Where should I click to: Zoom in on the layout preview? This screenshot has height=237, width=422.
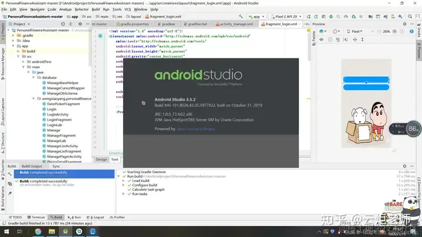(x=394, y=32)
